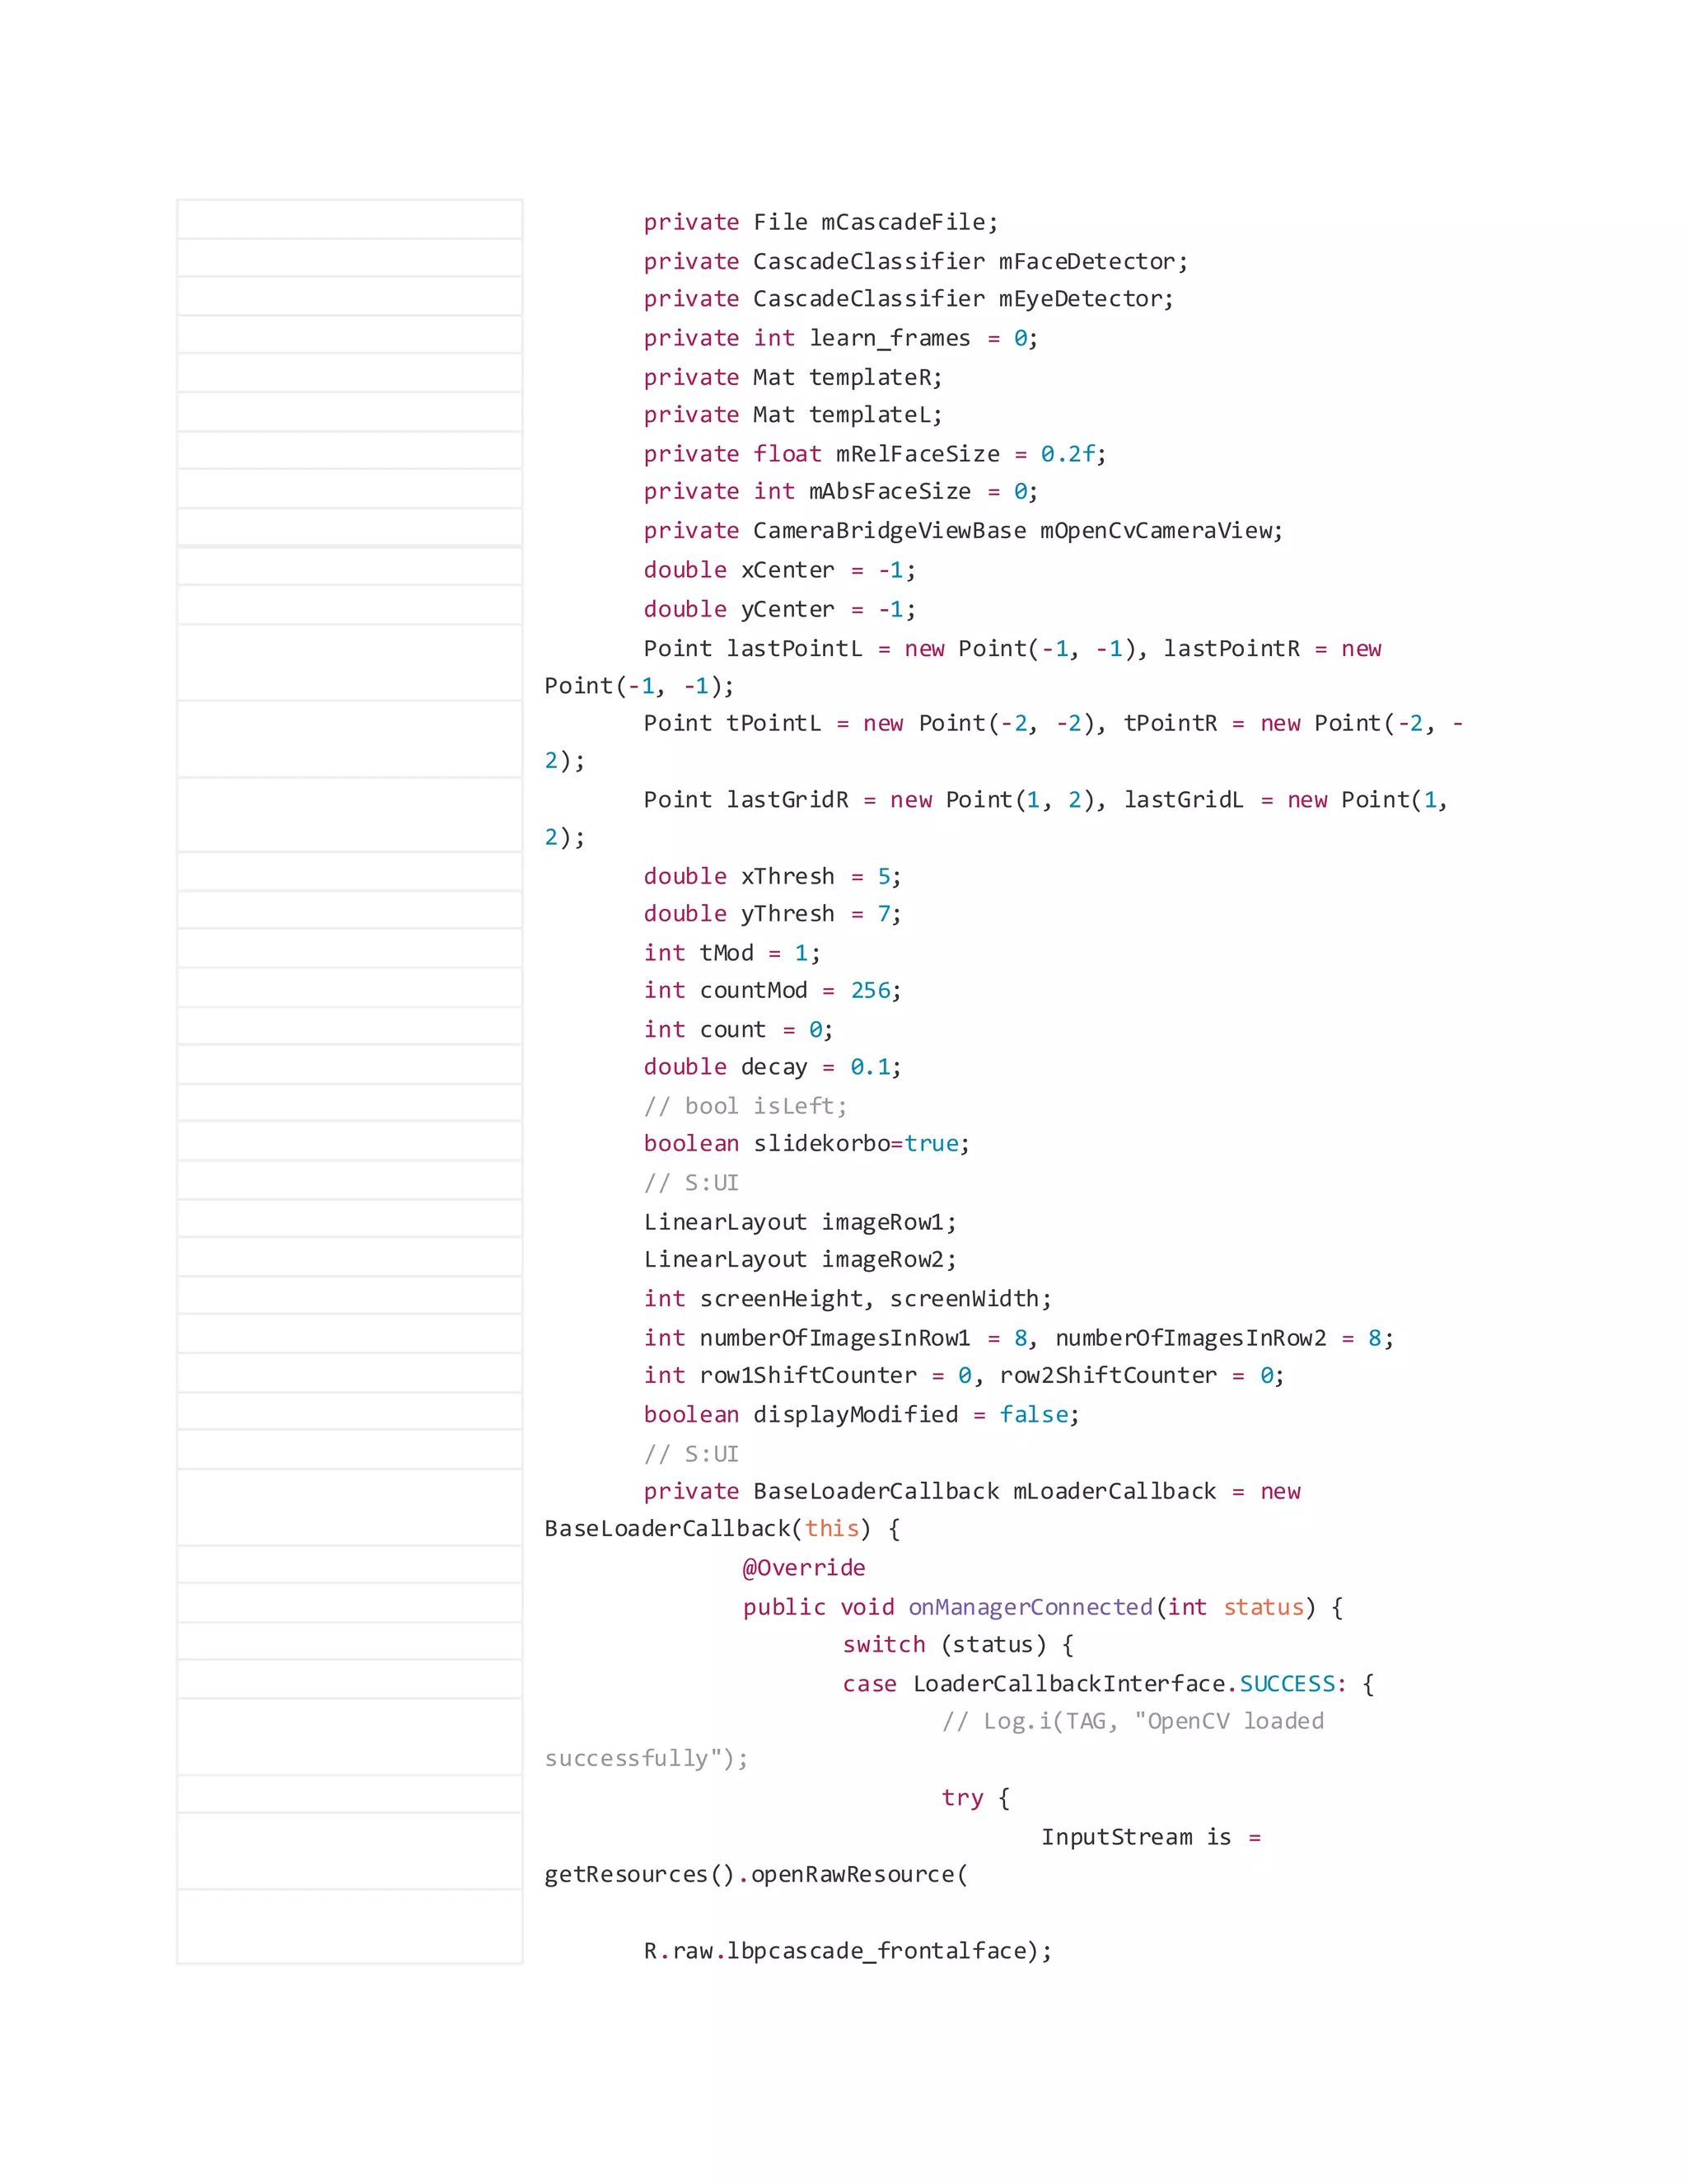Click the 'mRelFaceSize = 0.2f' line

point(875,454)
